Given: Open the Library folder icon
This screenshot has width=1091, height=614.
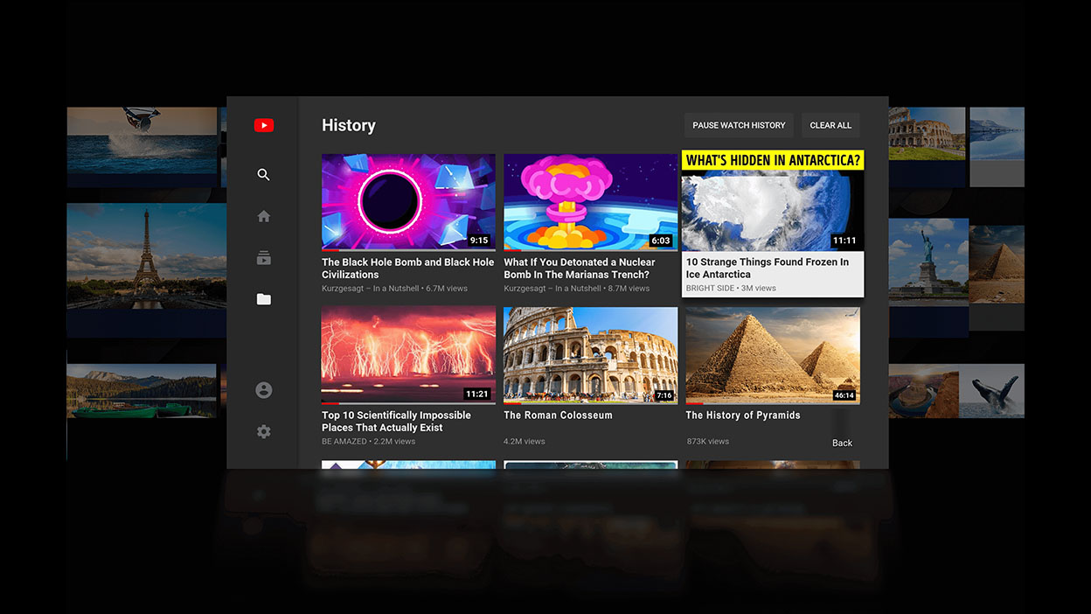Looking at the screenshot, I should [263, 298].
